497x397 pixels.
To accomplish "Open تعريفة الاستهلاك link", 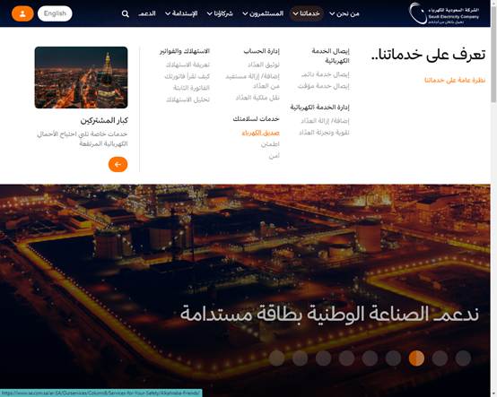I will pyautogui.click(x=187, y=65).
